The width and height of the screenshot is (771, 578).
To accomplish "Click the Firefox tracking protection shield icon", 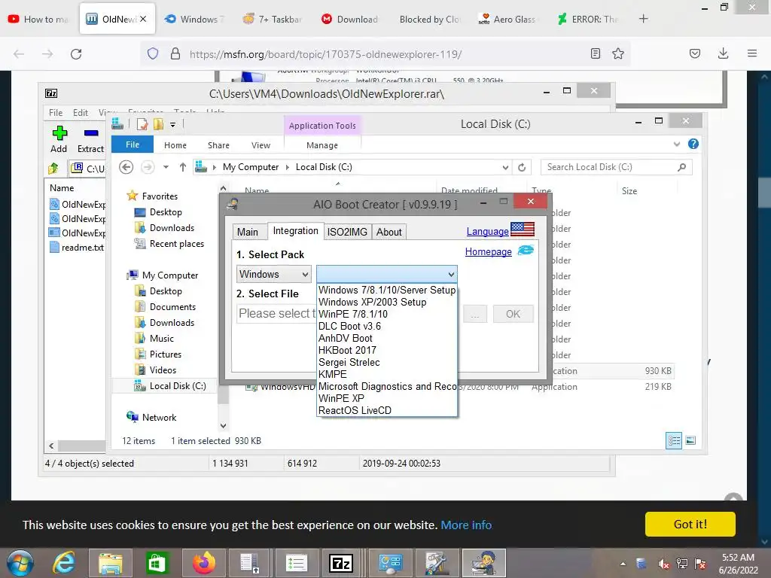I will coord(153,53).
